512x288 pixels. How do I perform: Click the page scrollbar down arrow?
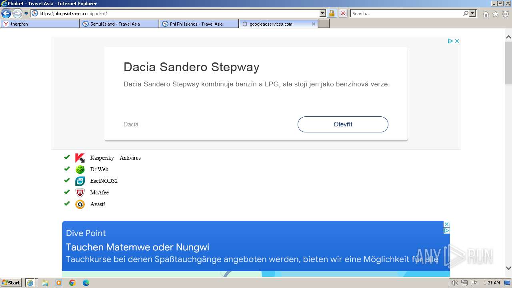pyautogui.click(x=508, y=268)
